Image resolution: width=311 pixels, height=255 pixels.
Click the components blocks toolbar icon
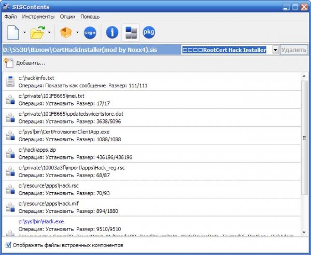tap(131, 32)
